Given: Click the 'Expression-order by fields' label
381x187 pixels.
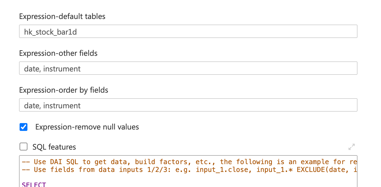Looking at the screenshot, I should click(x=63, y=90).
